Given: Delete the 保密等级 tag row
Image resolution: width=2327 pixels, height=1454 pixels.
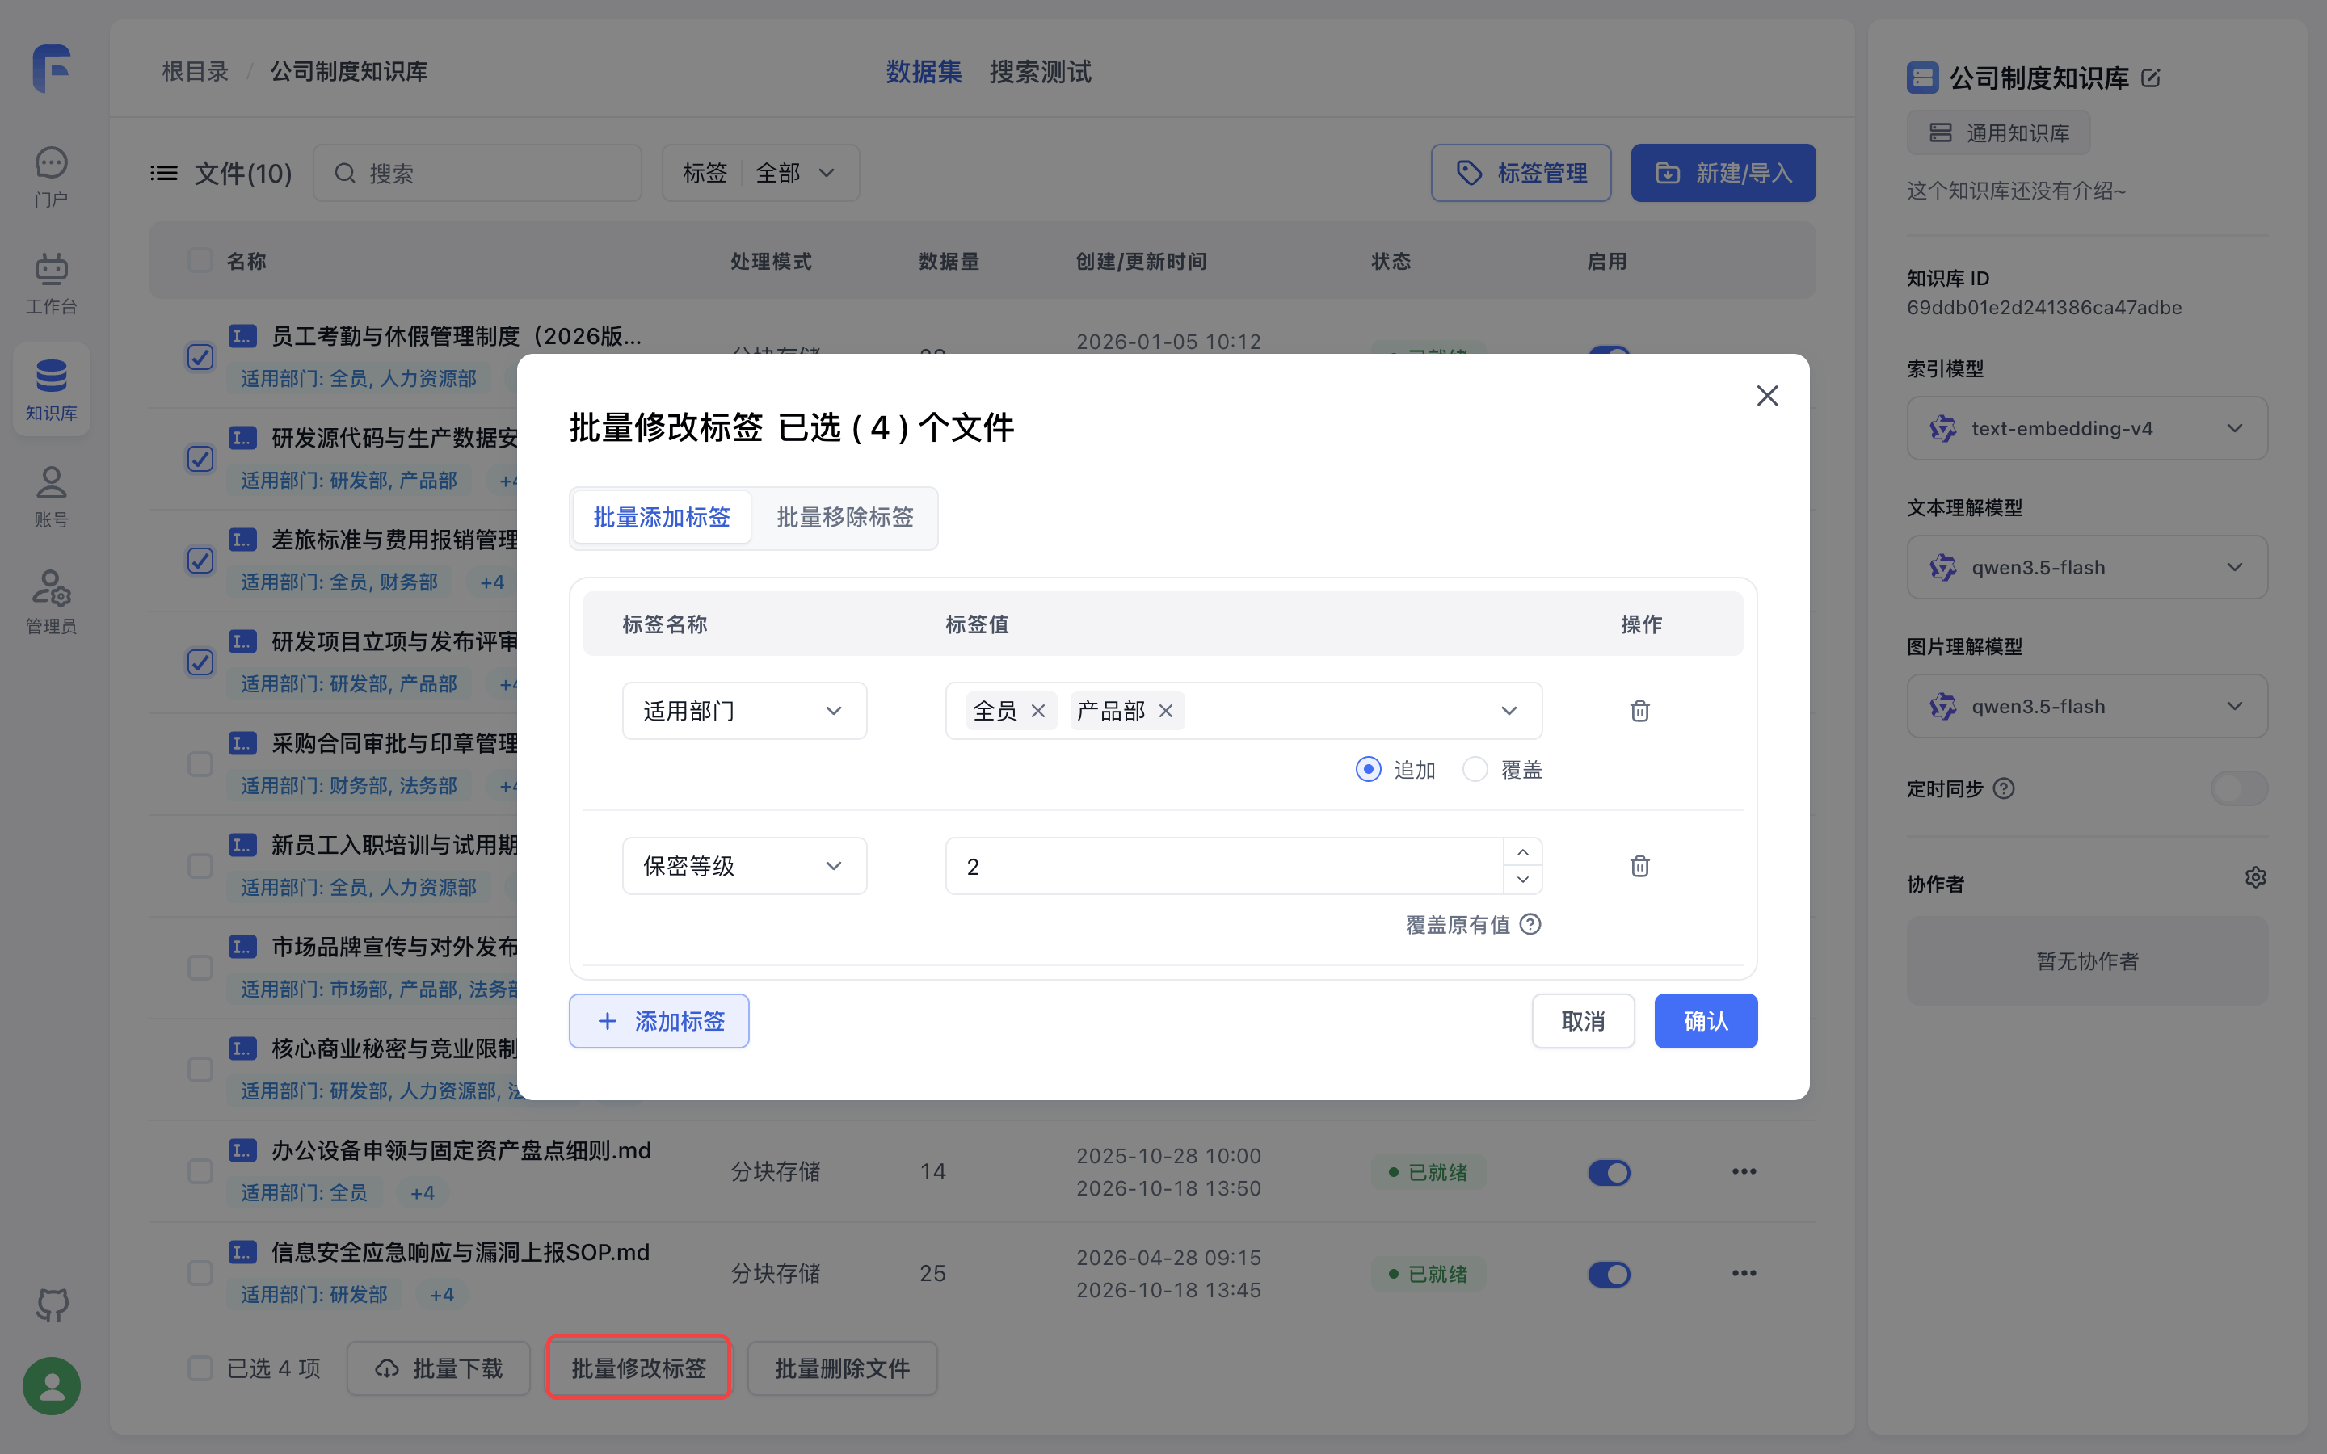Looking at the screenshot, I should tap(1639, 865).
